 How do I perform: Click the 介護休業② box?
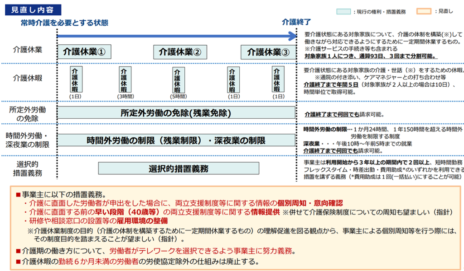pyautogui.click(x=179, y=52)
